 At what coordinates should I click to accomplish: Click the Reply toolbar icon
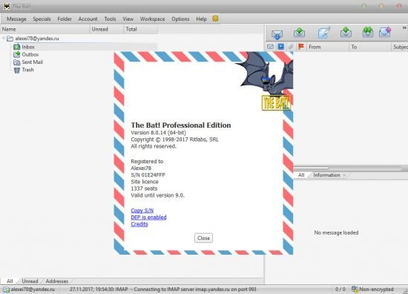(346, 33)
